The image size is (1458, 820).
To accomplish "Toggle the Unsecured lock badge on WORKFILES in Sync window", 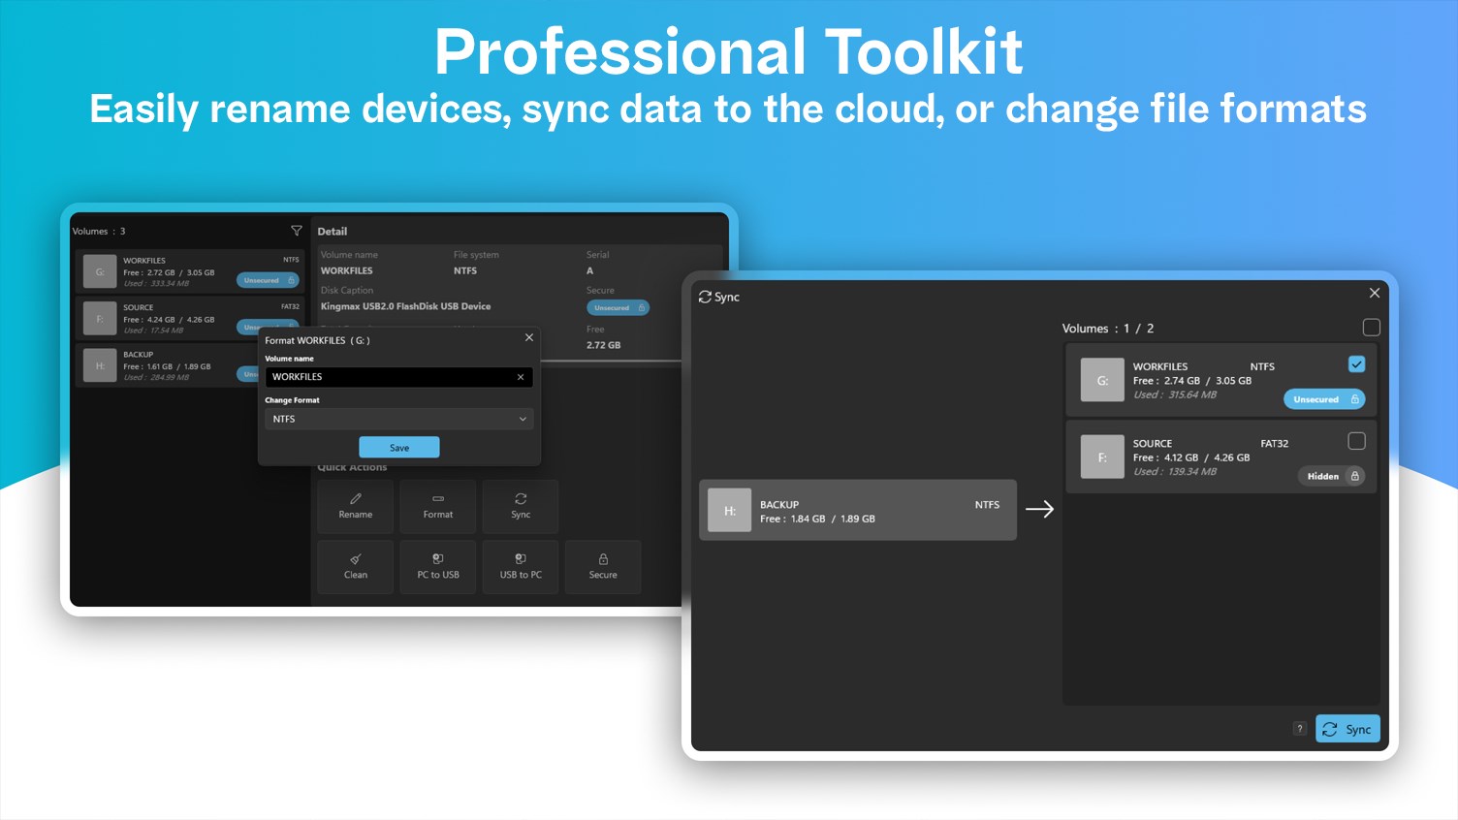I will coord(1324,399).
